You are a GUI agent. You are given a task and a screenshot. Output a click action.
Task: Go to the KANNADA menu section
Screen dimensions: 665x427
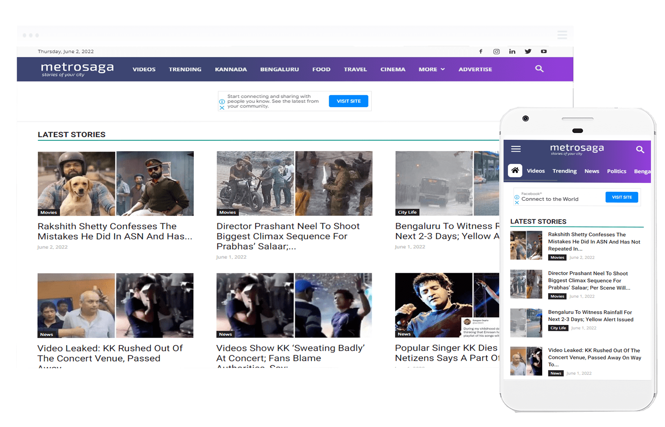[x=231, y=69]
